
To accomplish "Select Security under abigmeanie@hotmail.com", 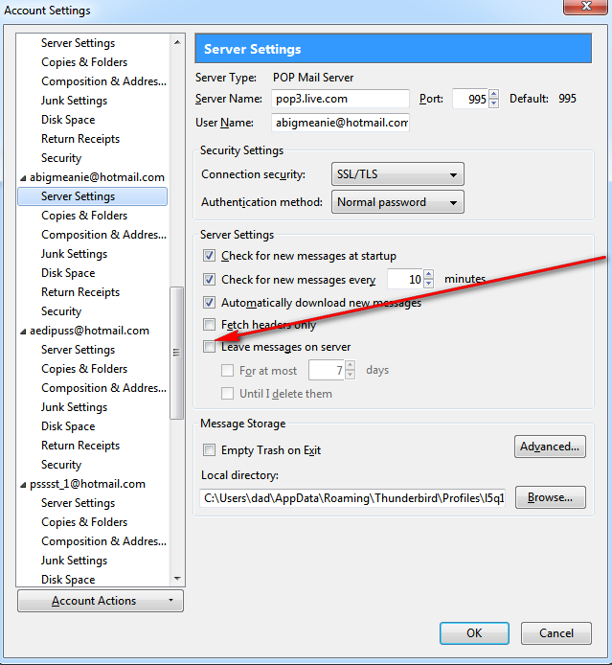I will pyautogui.click(x=61, y=311).
